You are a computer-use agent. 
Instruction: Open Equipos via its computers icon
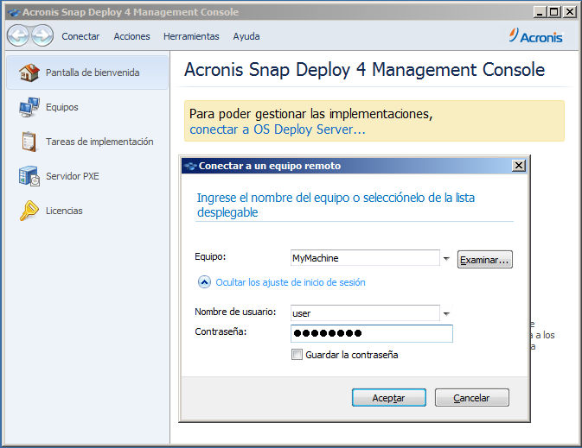29,107
